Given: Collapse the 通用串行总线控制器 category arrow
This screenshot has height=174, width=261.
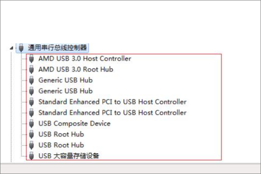Looking at the screenshot, I should 12,48.
